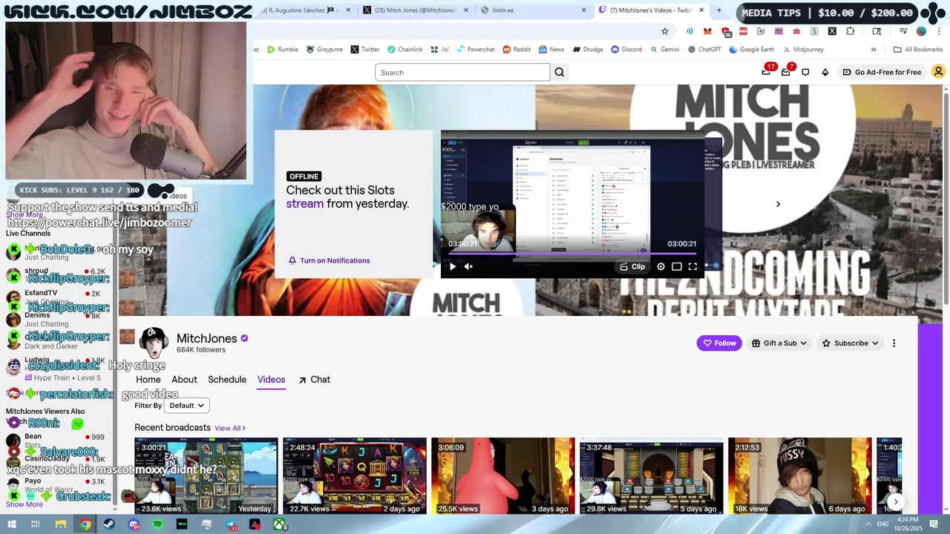Open video player settings gear
Viewport: 950px width, 534px height.
click(661, 266)
